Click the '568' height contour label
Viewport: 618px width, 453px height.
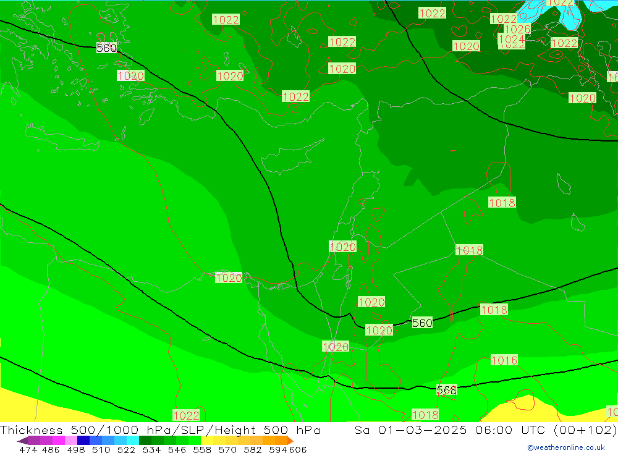[x=447, y=390]
